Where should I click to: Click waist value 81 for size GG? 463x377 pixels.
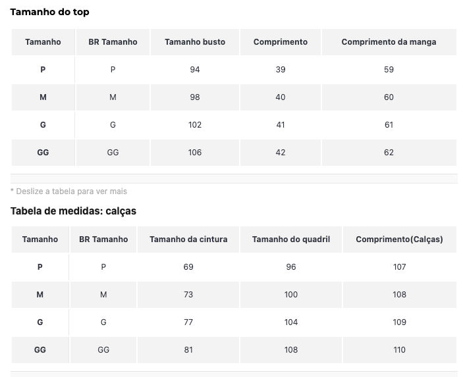coord(188,350)
